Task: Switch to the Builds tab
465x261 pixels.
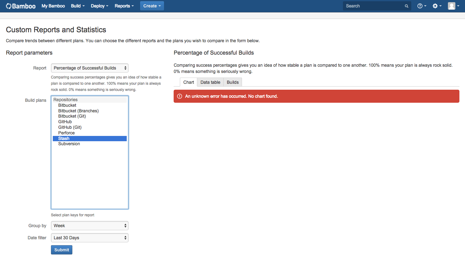Action: [233, 82]
